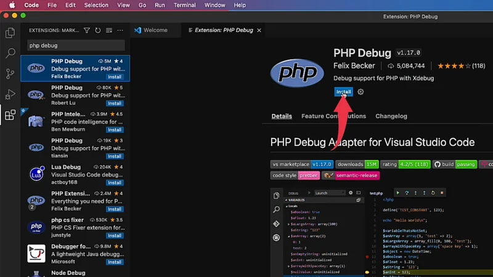Screen dimensions: 493x277
Task: Click the 'php debug' search field
Action: (76, 46)
